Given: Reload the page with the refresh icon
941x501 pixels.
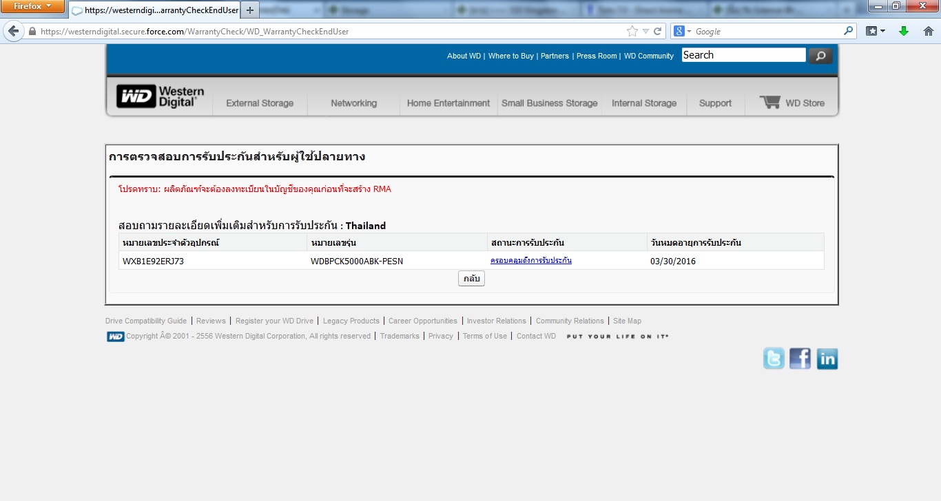Looking at the screenshot, I should pyautogui.click(x=658, y=32).
